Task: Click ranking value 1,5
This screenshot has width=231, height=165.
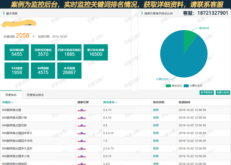Action: tap(105, 141)
